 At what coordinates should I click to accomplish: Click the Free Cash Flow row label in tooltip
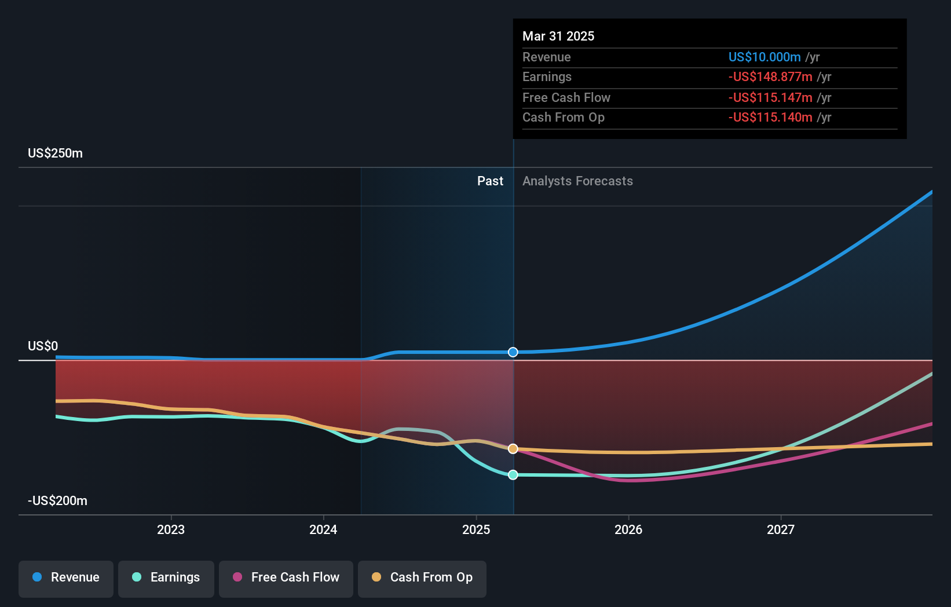(x=566, y=98)
